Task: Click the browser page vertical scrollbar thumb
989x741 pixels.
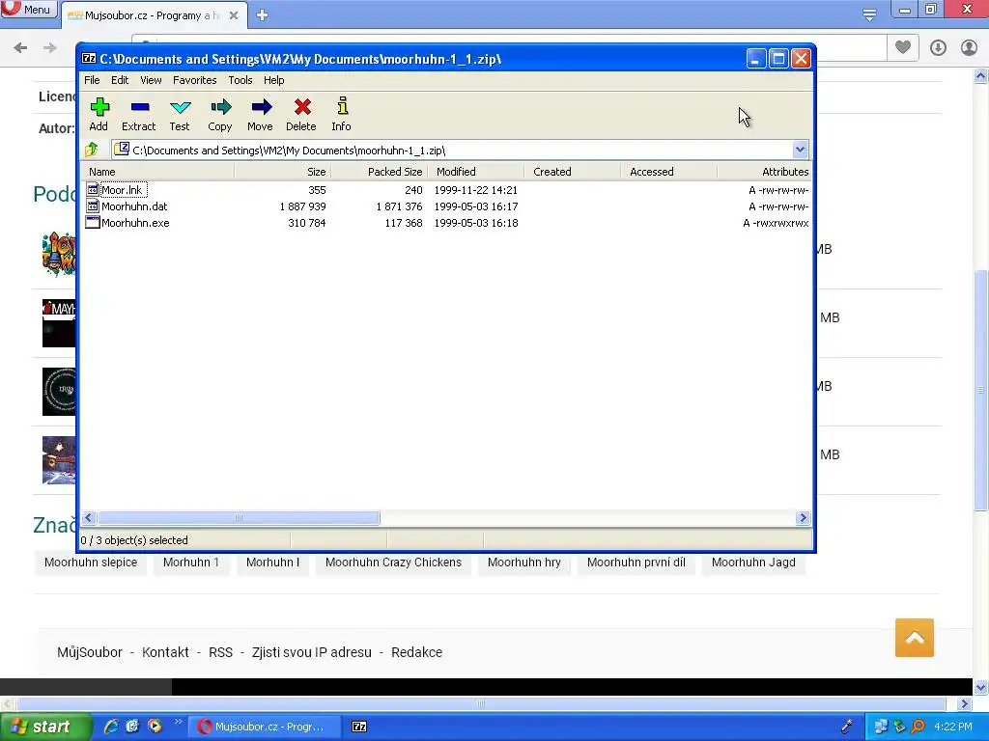Action: pos(980,390)
